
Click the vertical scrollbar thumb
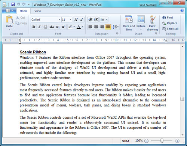coord(183,99)
